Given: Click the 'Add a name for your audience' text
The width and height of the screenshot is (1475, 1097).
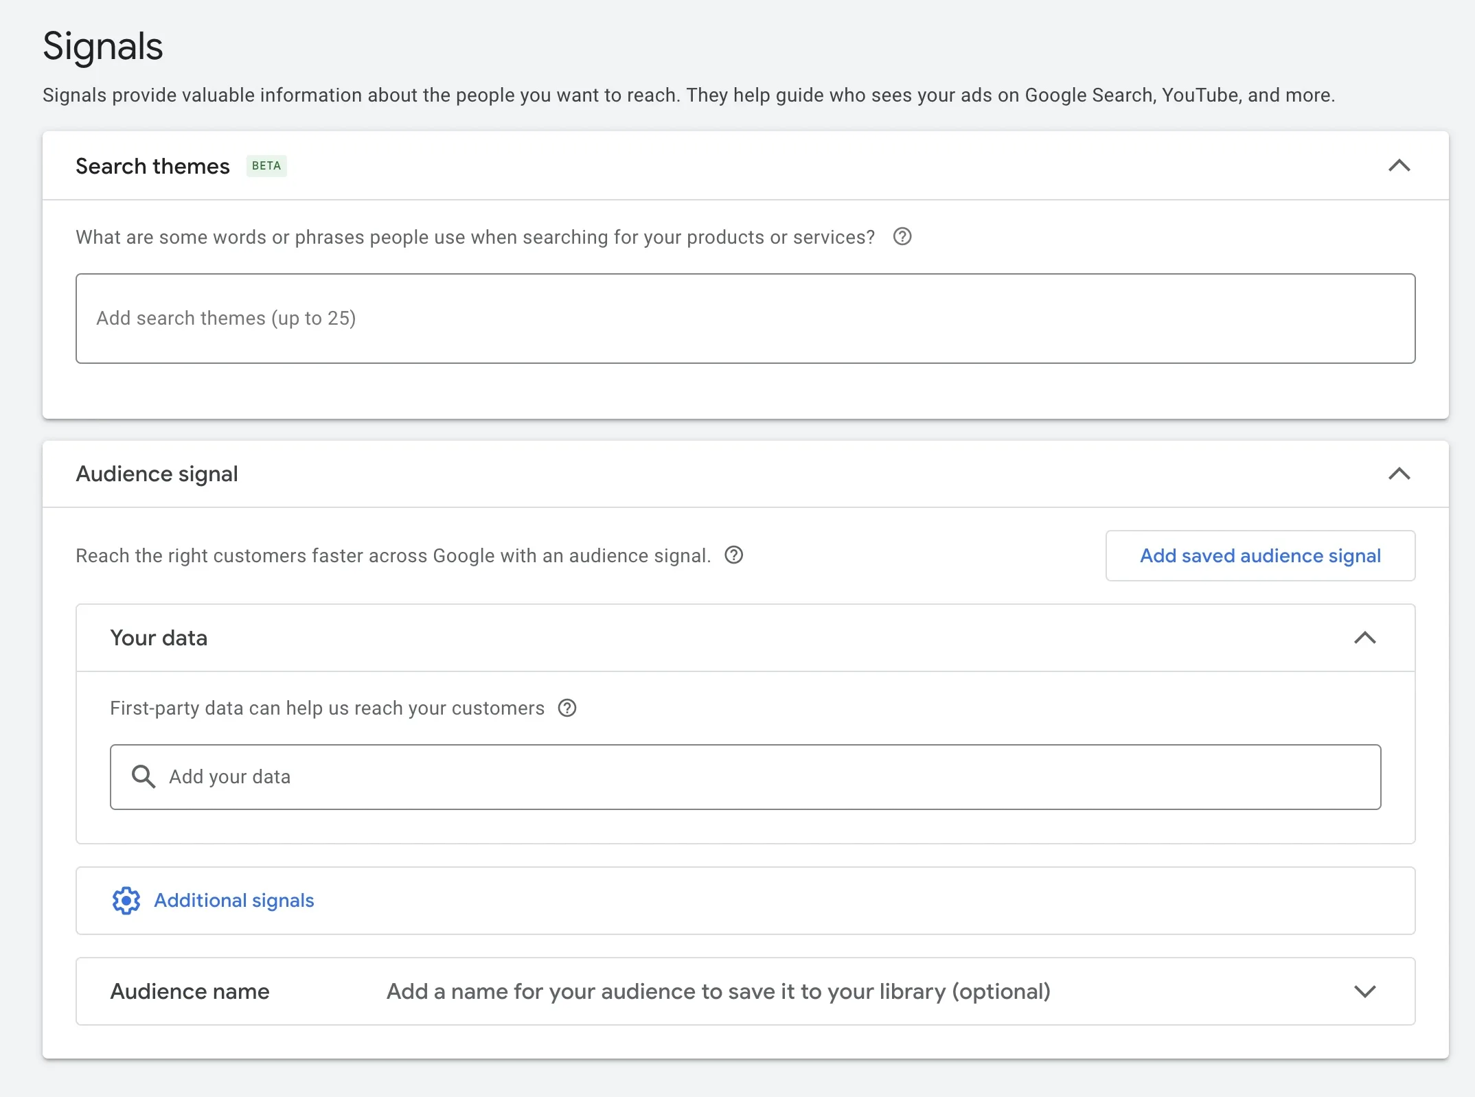Looking at the screenshot, I should coord(718,991).
